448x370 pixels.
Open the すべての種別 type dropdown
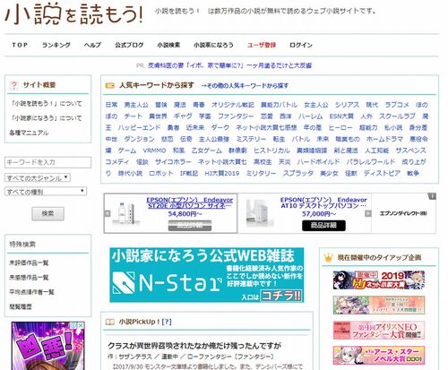tap(46, 192)
